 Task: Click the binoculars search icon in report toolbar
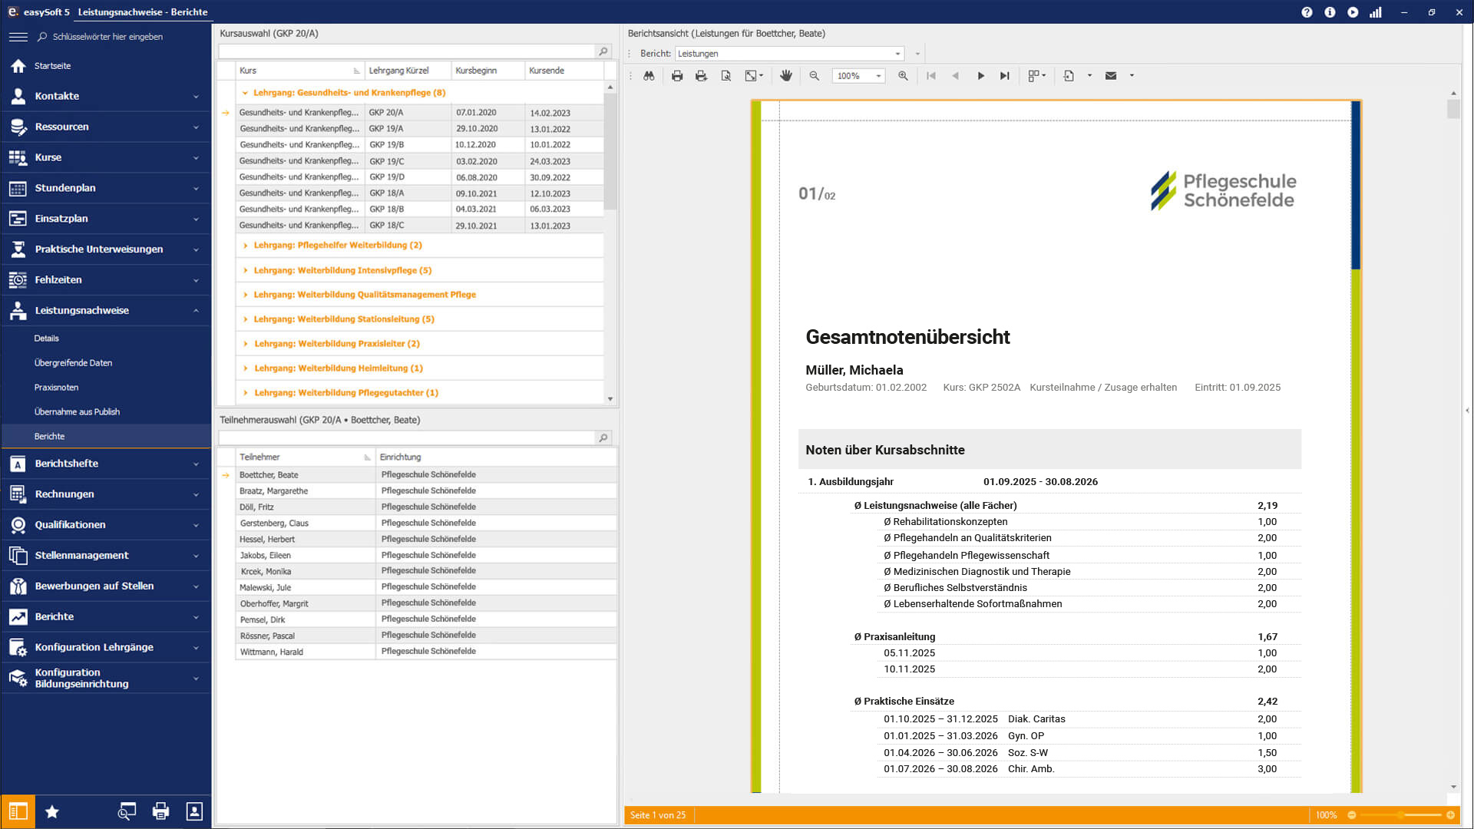coord(649,76)
